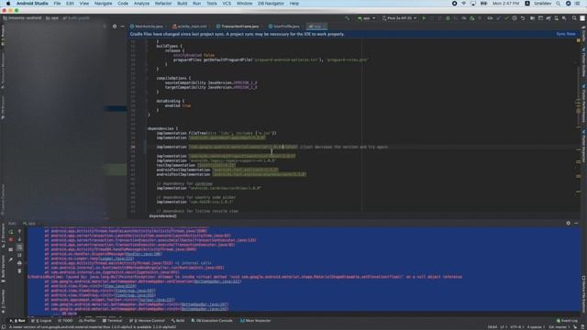Open the Build tool window tab
The height and width of the screenshot is (330, 587).
coord(178,321)
